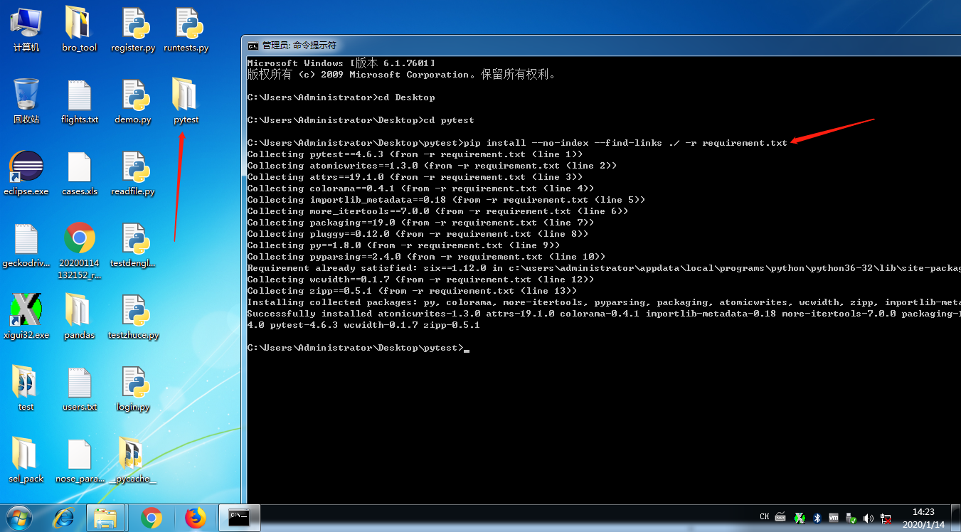Select the geckodriver file icon
The image size is (961, 532).
pos(26,244)
